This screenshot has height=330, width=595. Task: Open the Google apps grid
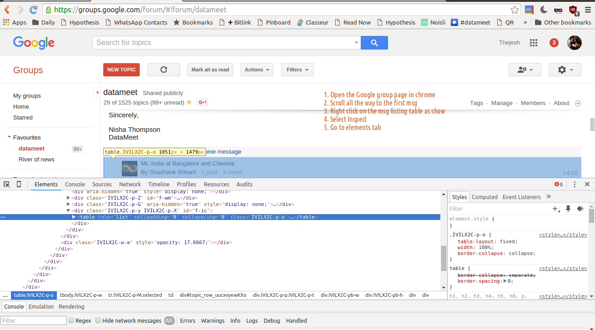[x=534, y=43]
